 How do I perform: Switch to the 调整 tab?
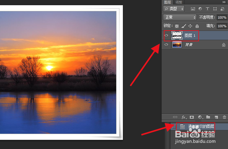[x=179, y=2]
